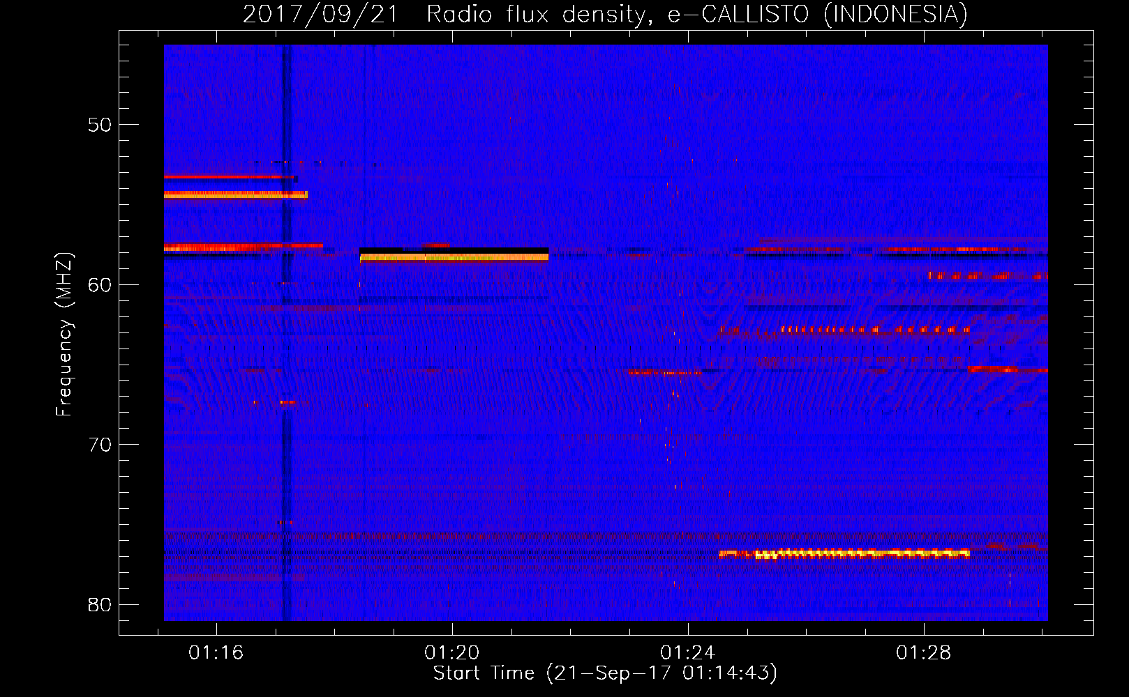This screenshot has width=1129, height=697.
Task: Click the orange-yellow band near 54 MHz at 01:16
Action: [236, 194]
